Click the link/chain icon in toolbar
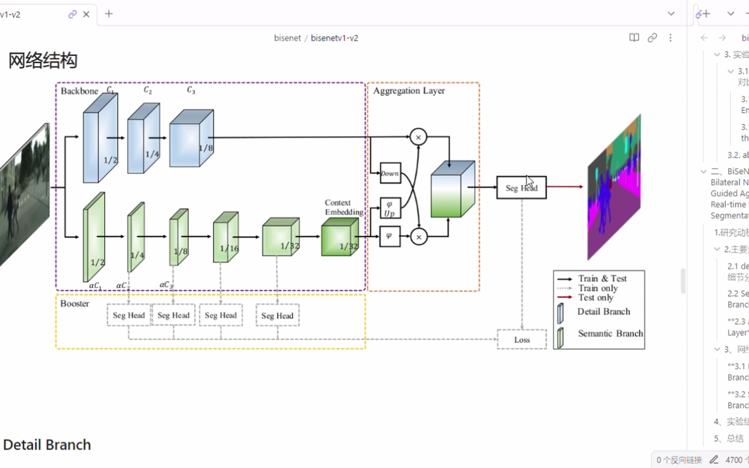The image size is (749, 468). point(652,38)
